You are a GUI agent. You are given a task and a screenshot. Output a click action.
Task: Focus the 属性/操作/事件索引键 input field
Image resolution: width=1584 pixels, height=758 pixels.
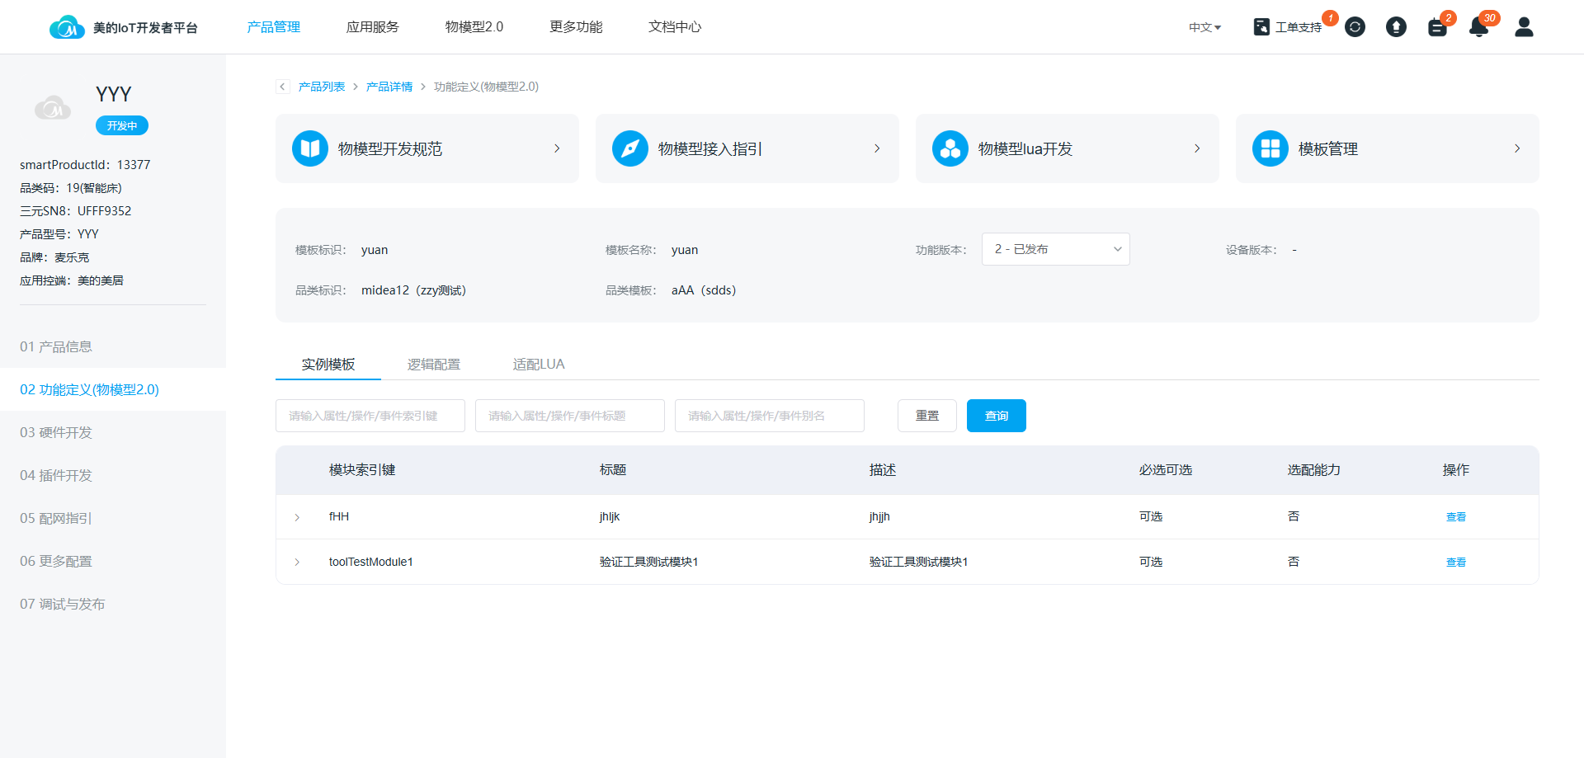(x=370, y=416)
